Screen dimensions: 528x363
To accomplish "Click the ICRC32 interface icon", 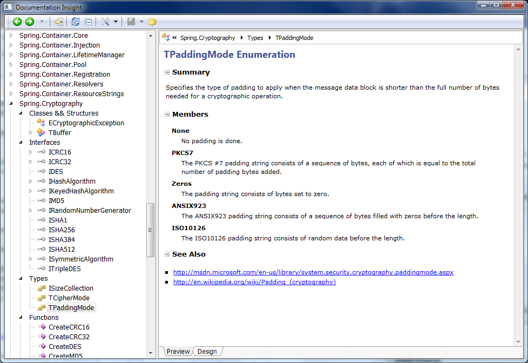I will tap(41, 162).
